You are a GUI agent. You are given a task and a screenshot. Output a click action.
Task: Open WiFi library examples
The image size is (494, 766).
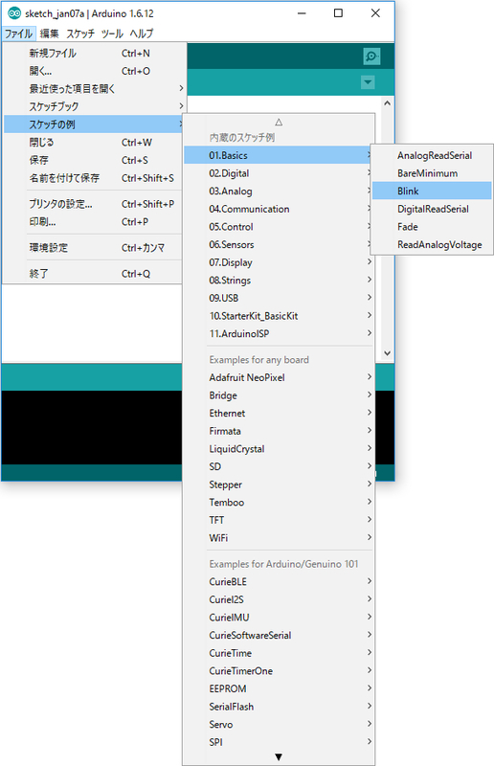point(279,538)
